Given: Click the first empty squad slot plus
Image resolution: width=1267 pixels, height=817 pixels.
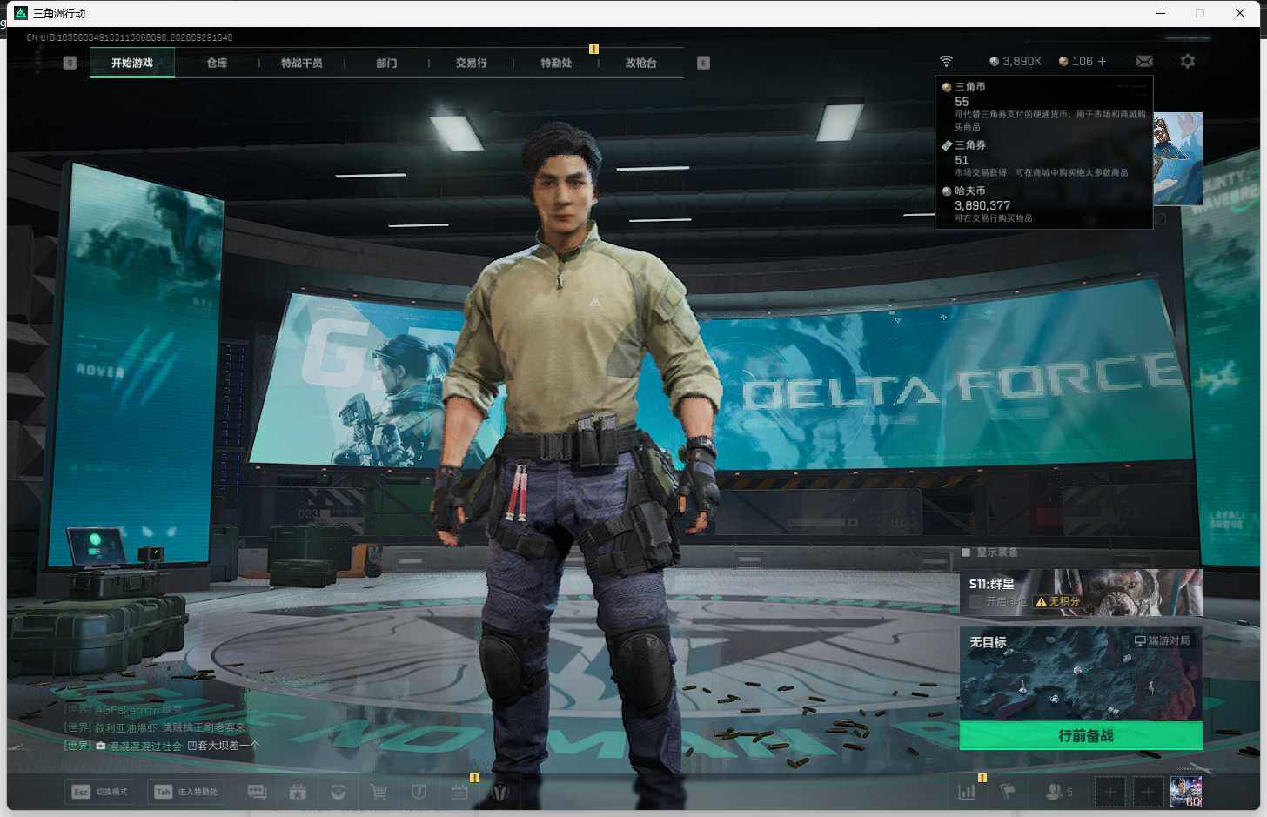Looking at the screenshot, I should click(x=1109, y=792).
